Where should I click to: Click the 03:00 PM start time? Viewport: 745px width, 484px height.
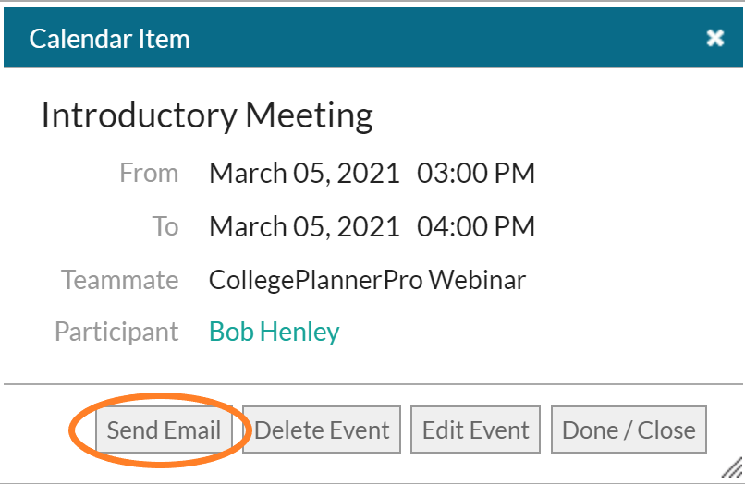(x=476, y=173)
